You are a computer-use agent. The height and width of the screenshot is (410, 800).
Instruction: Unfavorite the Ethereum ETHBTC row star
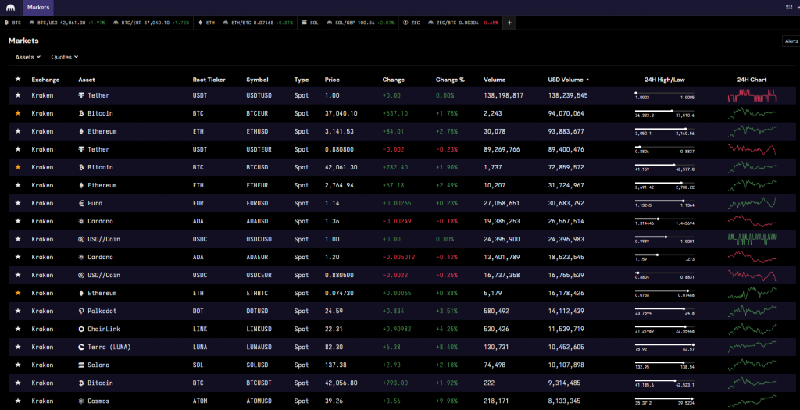[18, 293]
